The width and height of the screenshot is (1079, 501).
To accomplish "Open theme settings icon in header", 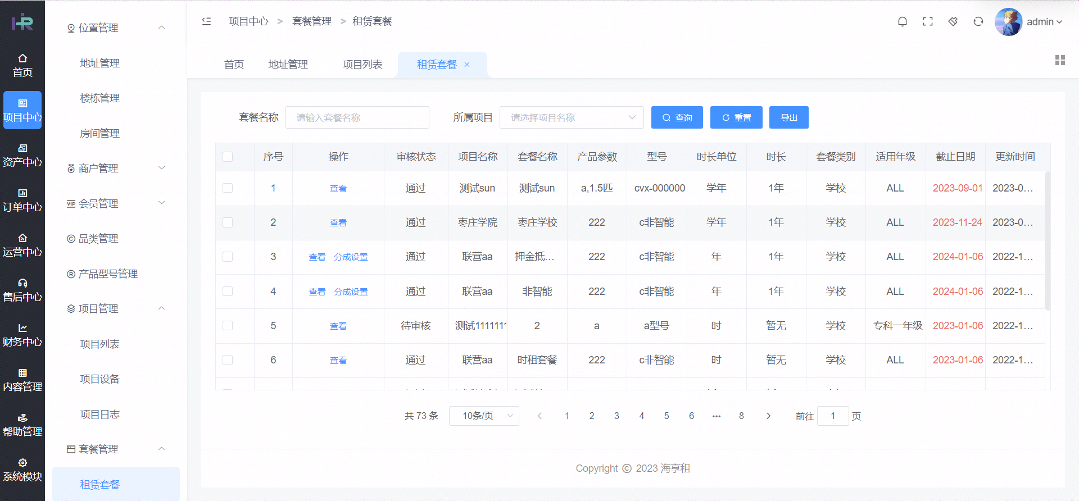I will click(x=953, y=21).
